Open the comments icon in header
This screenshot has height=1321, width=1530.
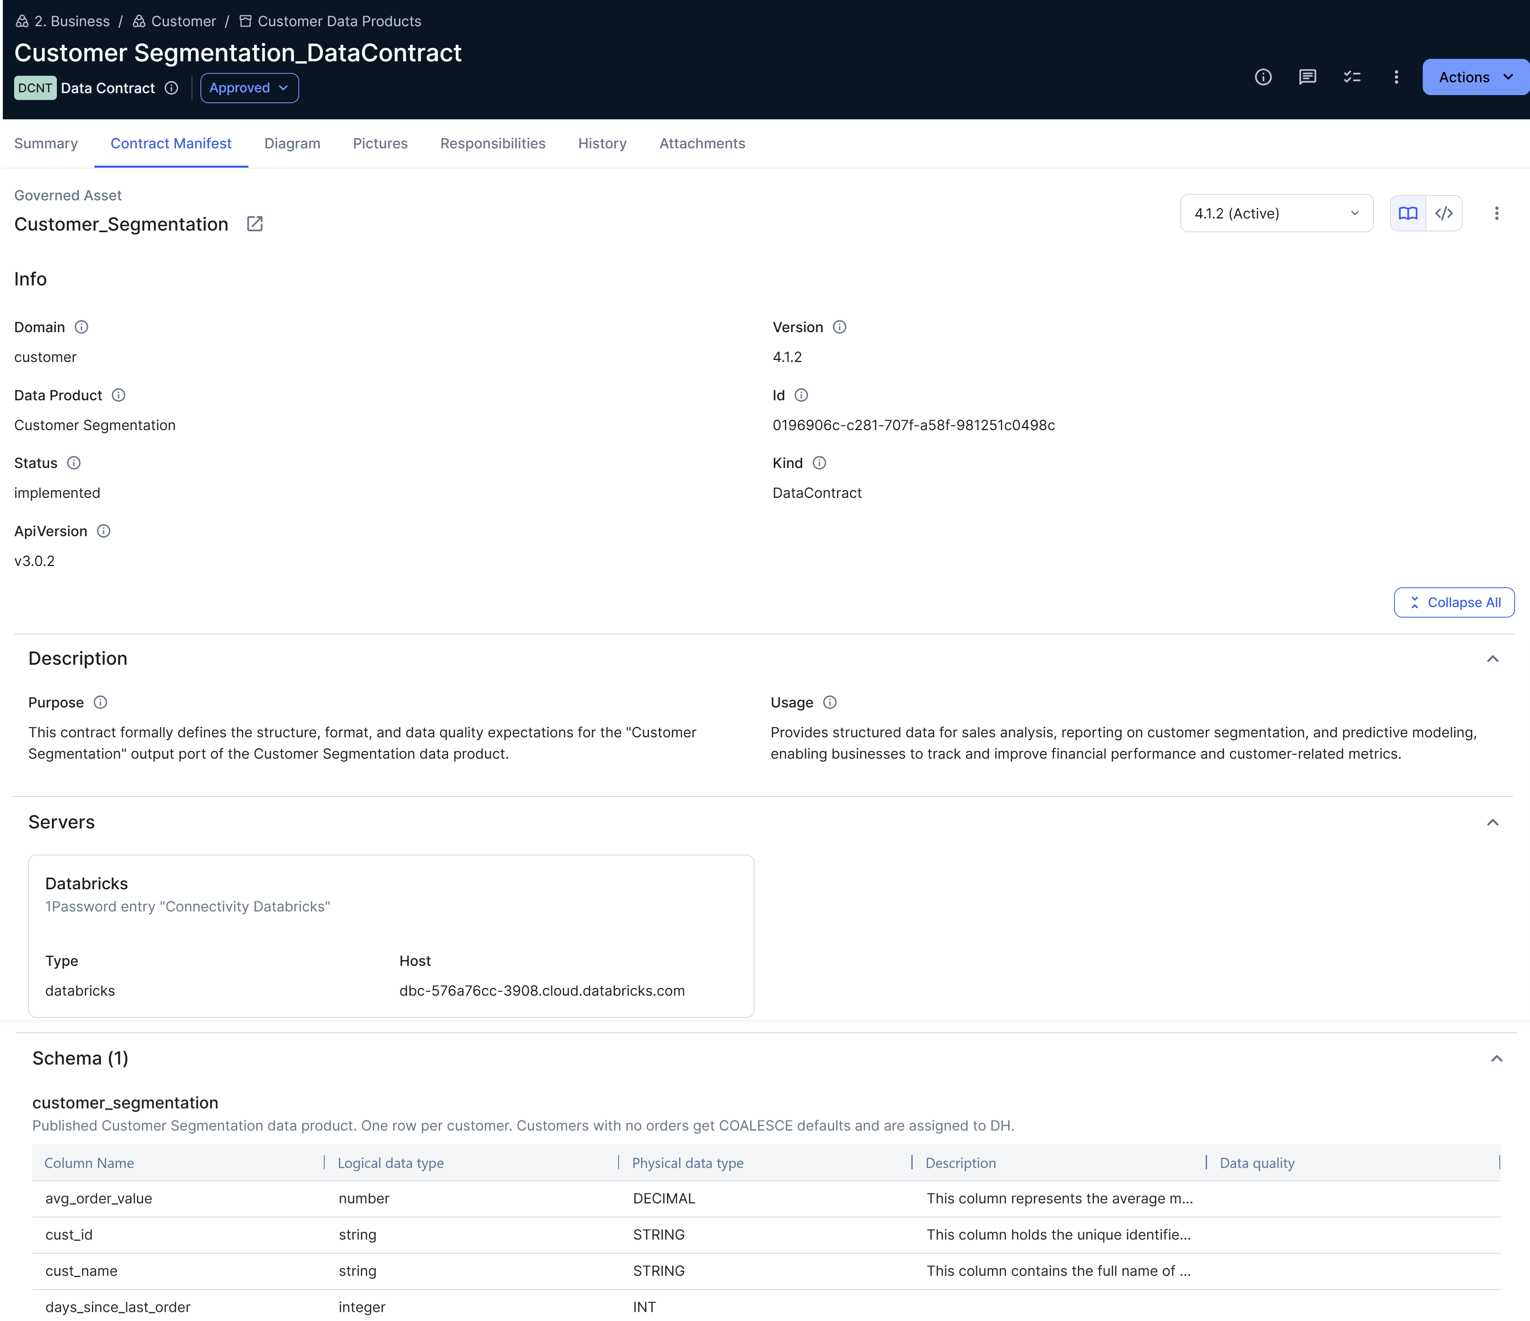tap(1307, 77)
